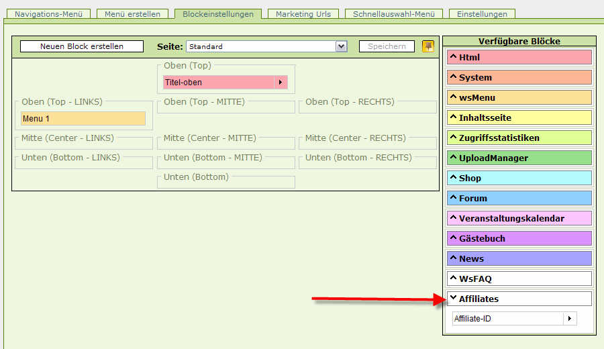The height and width of the screenshot is (349, 604).
Task: Click arrow icon on Titel-oben block
Action: [x=281, y=83]
